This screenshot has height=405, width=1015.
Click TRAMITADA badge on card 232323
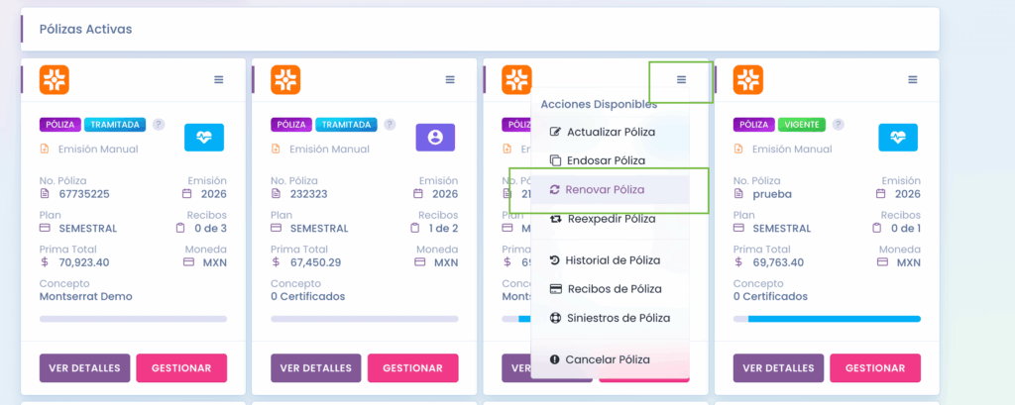click(x=346, y=124)
